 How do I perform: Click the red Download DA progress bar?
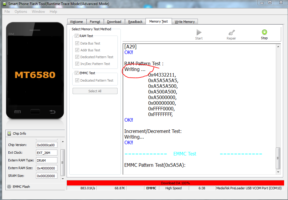pos(176,183)
